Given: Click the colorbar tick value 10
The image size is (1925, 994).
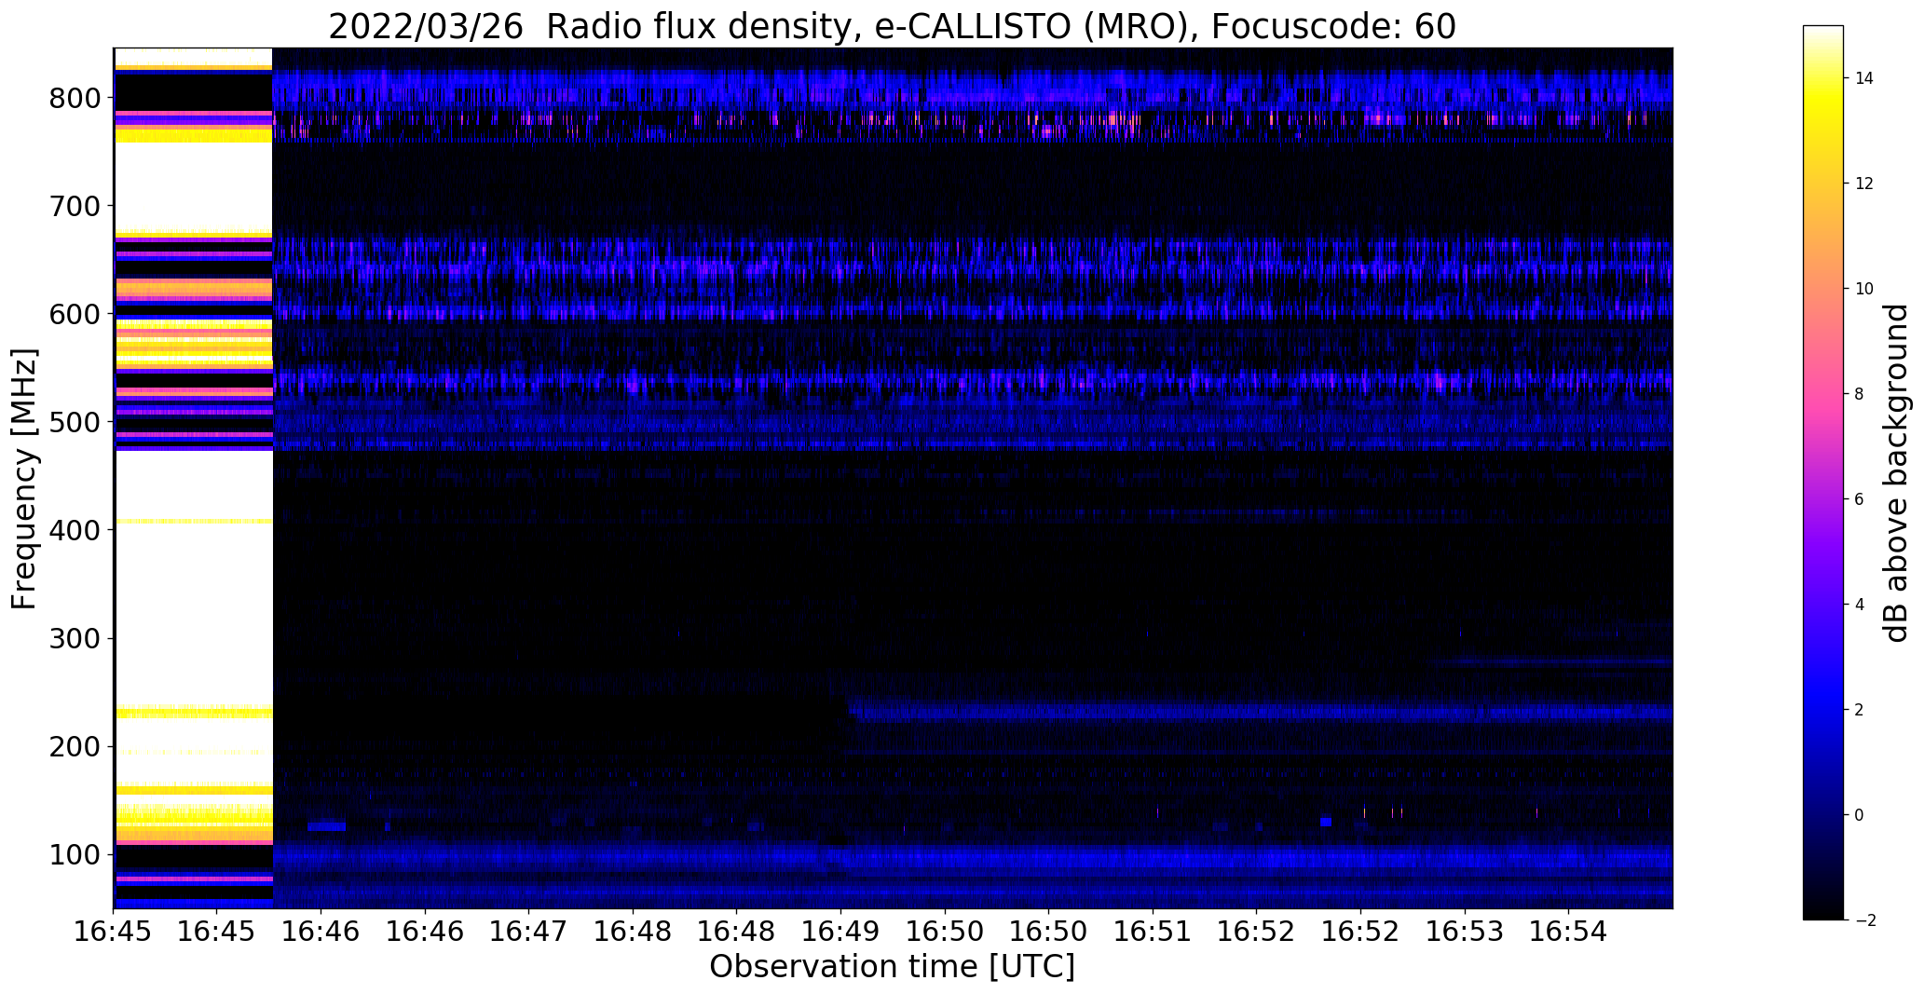Looking at the screenshot, I should click(1864, 289).
